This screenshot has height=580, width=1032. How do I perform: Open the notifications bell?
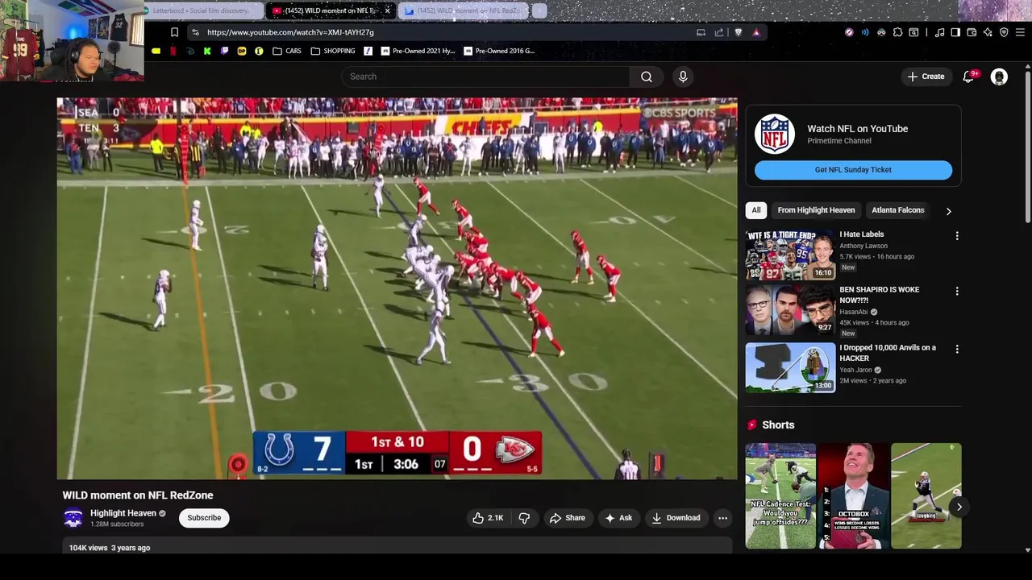968,77
